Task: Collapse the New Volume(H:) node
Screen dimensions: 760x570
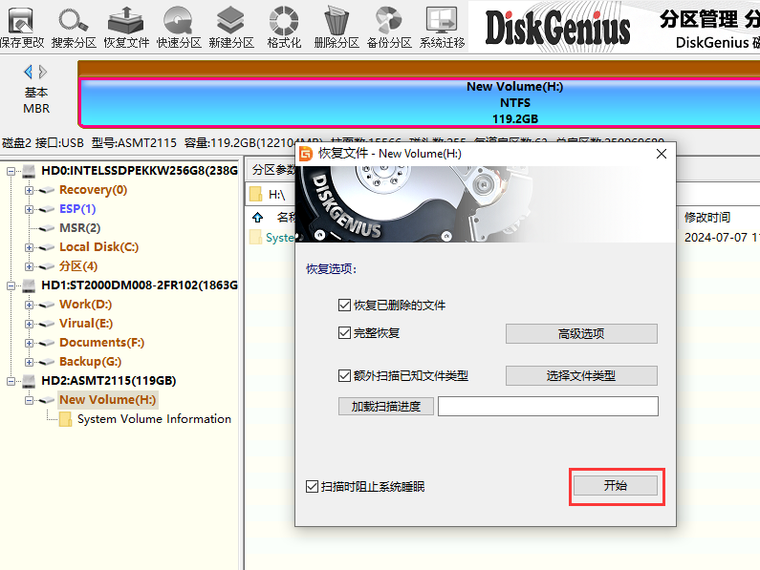Action: (29, 400)
